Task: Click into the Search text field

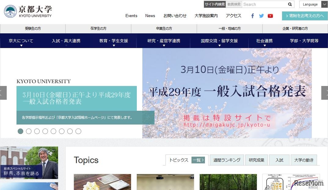Action: coord(264,4)
